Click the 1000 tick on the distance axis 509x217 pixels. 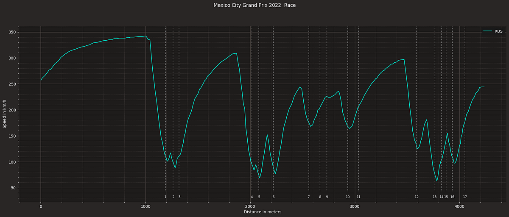(145, 206)
